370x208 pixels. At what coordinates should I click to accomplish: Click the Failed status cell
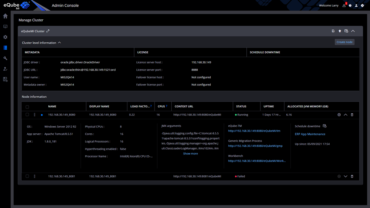pyautogui.click(x=240, y=176)
